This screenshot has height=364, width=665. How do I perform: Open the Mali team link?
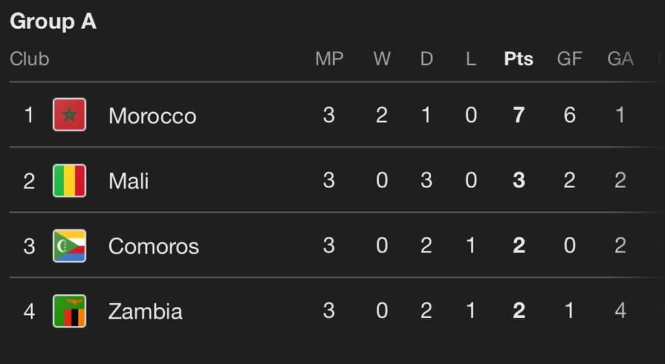click(129, 180)
